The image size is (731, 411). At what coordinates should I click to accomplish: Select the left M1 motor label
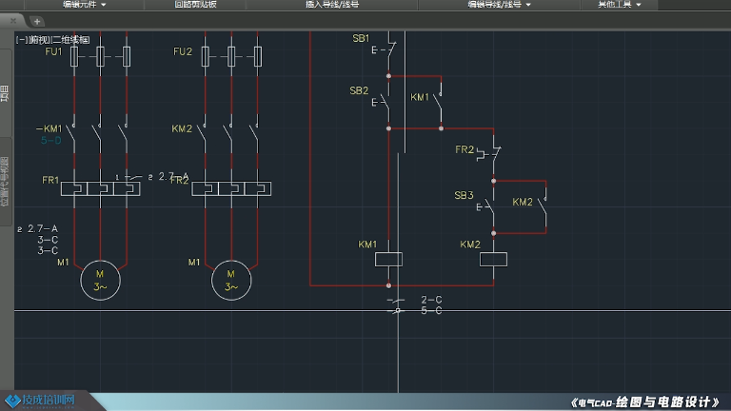[63, 263]
